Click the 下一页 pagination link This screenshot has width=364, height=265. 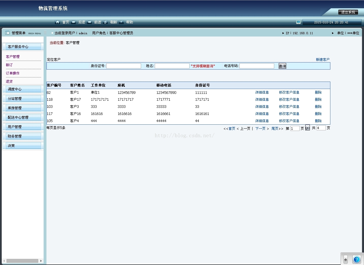(260, 129)
